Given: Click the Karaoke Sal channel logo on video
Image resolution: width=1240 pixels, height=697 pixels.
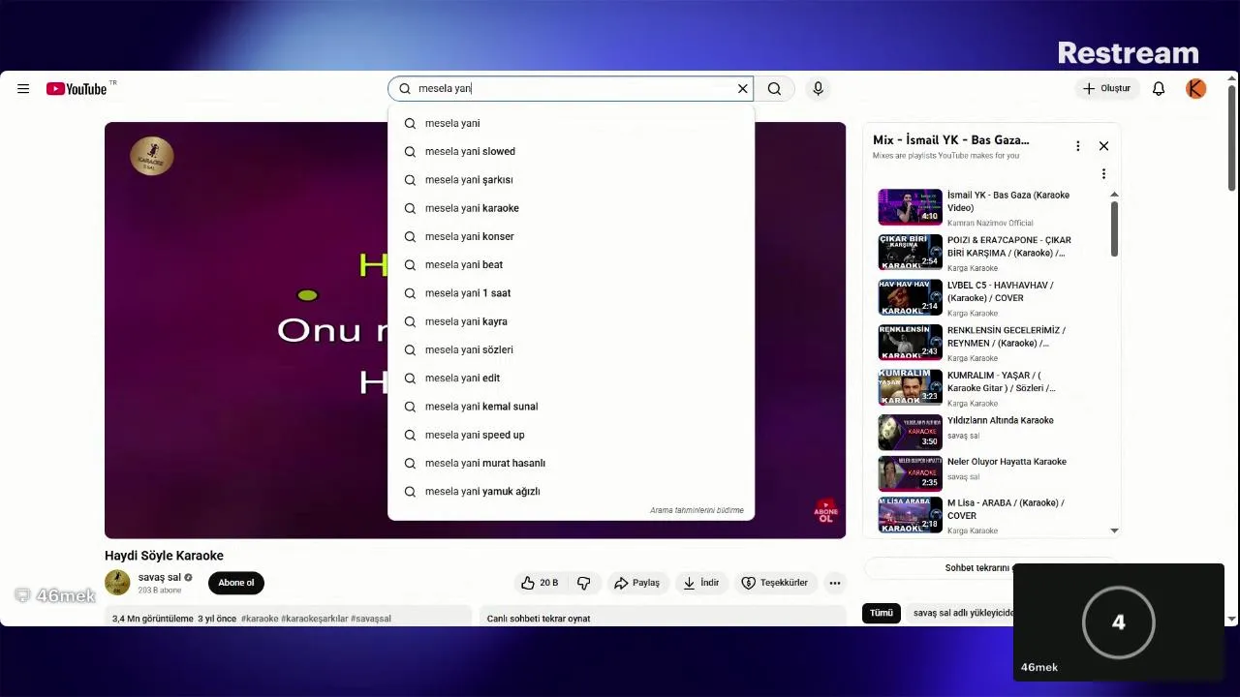Looking at the screenshot, I should (x=152, y=156).
